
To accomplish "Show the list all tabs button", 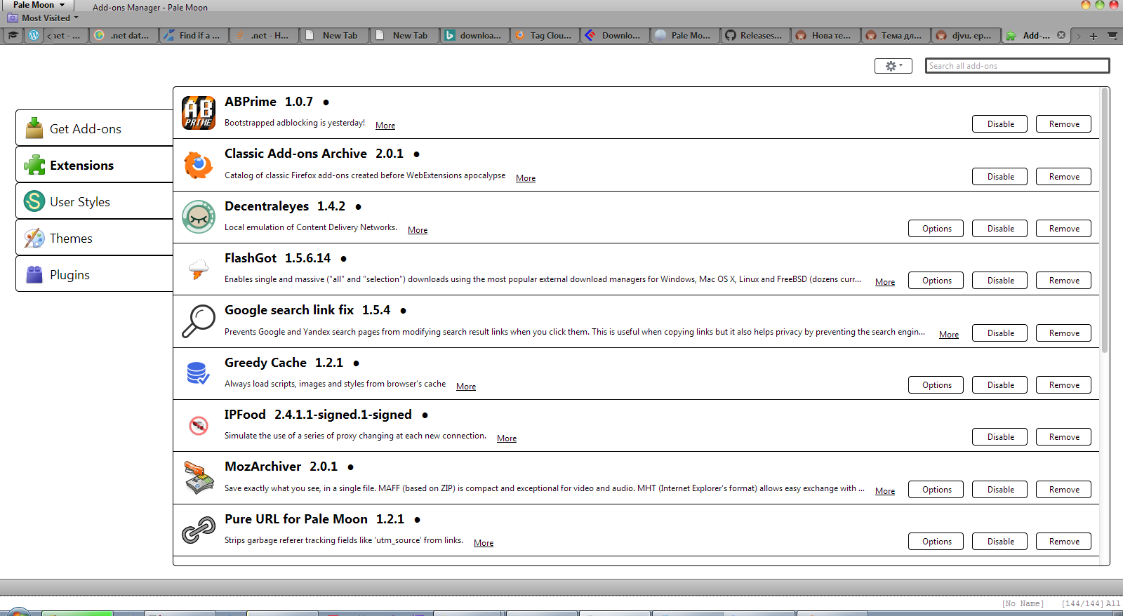I will pyautogui.click(x=1112, y=35).
